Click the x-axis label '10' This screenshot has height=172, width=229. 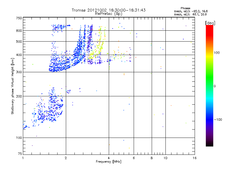165,158
